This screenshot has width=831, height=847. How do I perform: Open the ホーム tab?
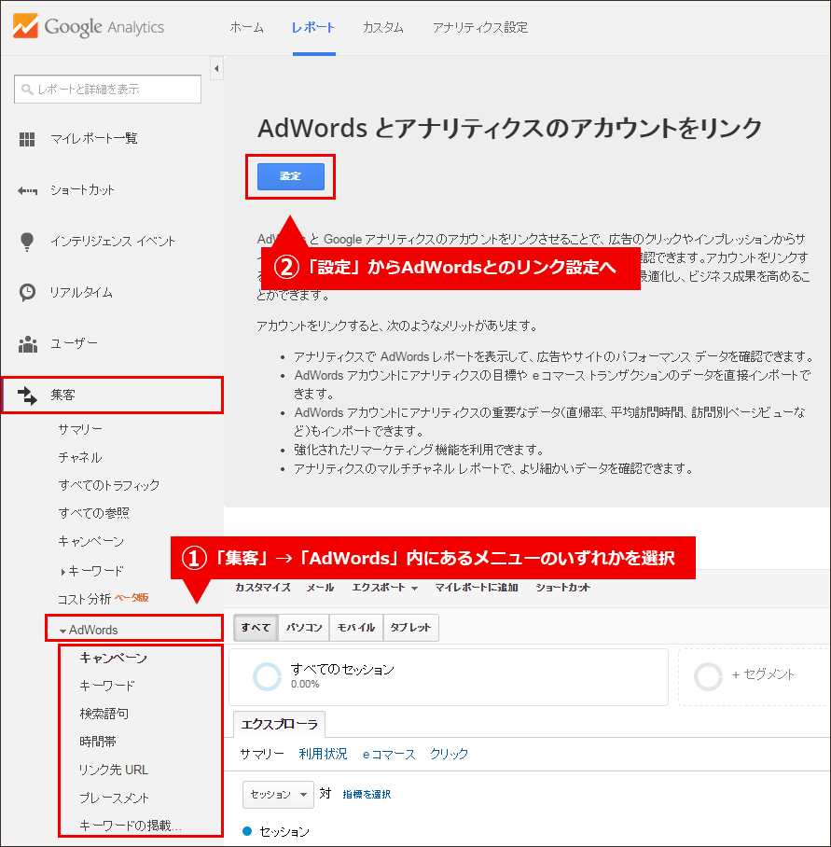coord(247,28)
